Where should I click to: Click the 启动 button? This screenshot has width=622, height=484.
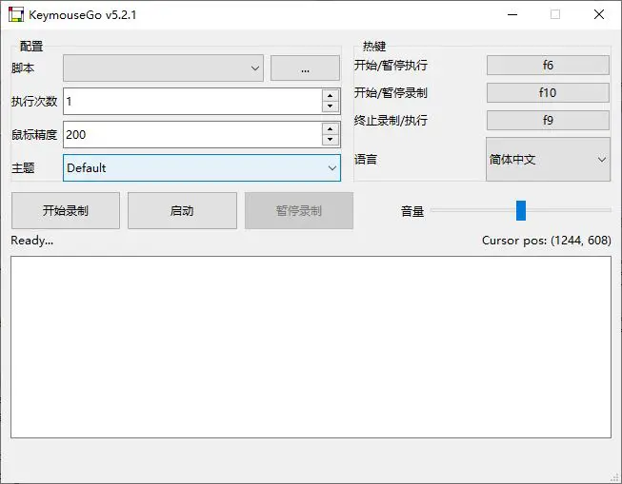coord(182,211)
